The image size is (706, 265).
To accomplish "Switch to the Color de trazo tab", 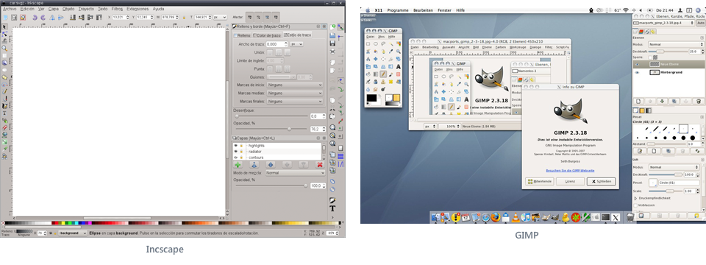I will (267, 35).
